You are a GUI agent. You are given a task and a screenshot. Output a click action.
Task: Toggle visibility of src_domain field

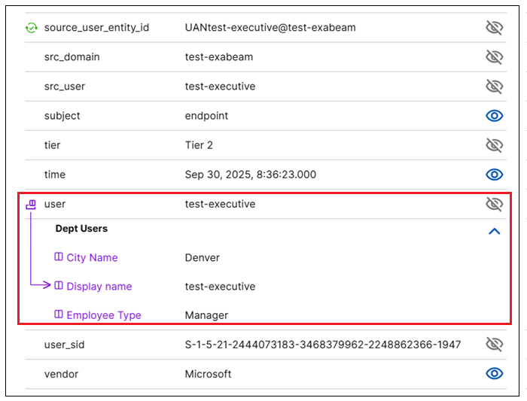[x=494, y=57]
